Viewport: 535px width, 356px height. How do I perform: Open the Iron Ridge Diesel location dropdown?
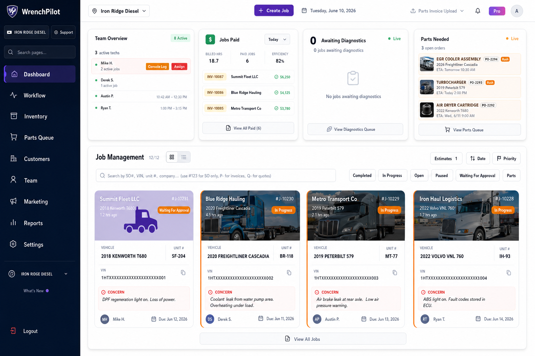tap(119, 11)
